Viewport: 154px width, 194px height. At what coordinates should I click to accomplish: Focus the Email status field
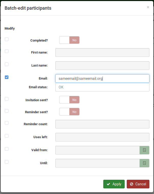[x=102, y=87]
